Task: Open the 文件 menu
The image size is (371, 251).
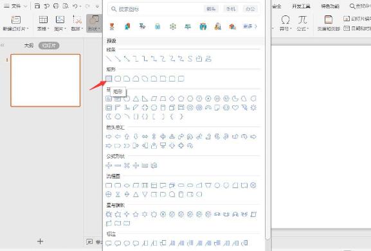Action: click(x=16, y=6)
